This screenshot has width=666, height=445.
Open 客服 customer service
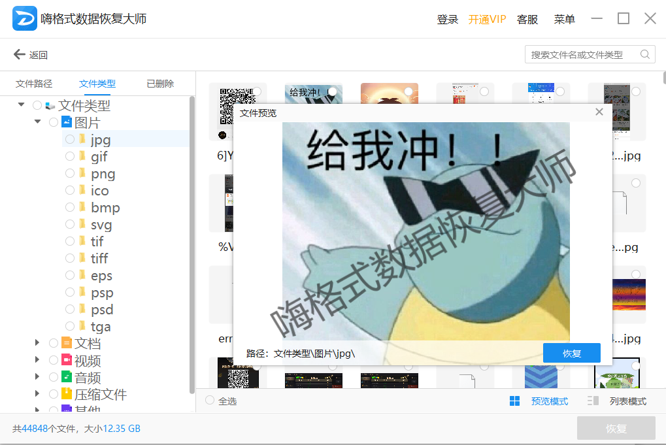(527, 19)
